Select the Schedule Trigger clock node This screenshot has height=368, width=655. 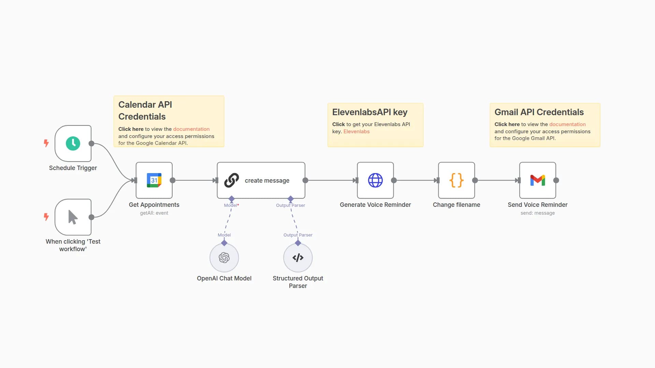[73, 143]
